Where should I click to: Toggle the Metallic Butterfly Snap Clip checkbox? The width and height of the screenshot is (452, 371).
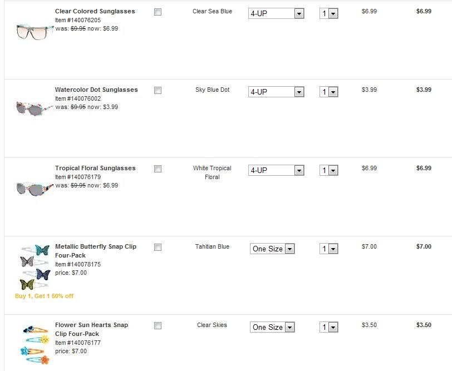click(158, 247)
